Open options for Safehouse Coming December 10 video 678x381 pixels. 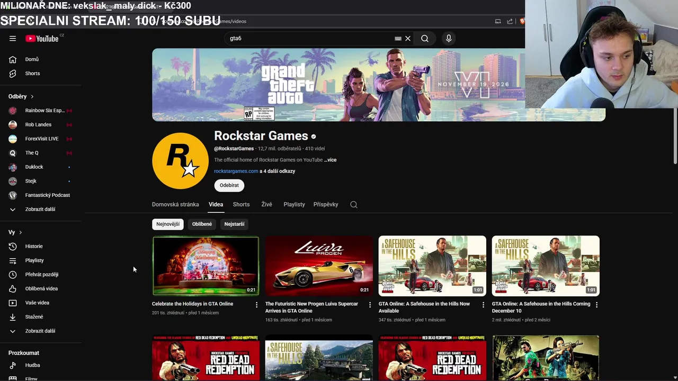596,305
